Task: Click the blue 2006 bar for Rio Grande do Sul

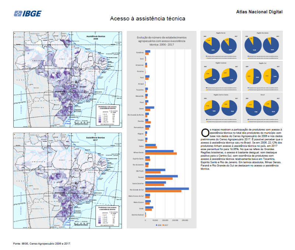Action: (x=167, y=189)
